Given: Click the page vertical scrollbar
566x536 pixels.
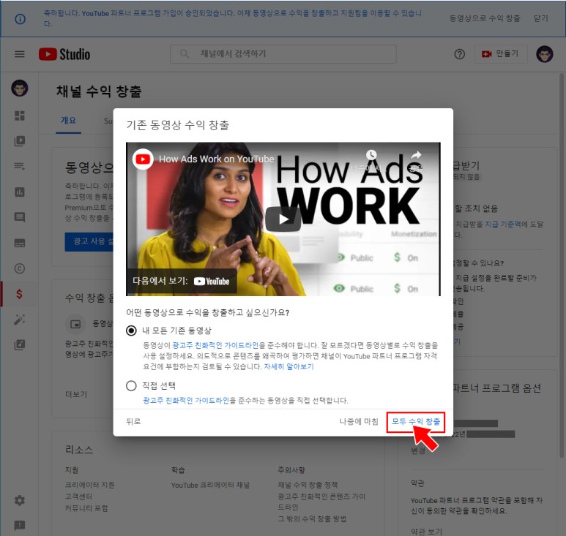Looking at the screenshot, I should (x=562, y=265).
